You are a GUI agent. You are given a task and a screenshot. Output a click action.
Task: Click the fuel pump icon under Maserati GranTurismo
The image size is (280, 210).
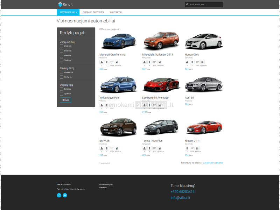[117, 62]
